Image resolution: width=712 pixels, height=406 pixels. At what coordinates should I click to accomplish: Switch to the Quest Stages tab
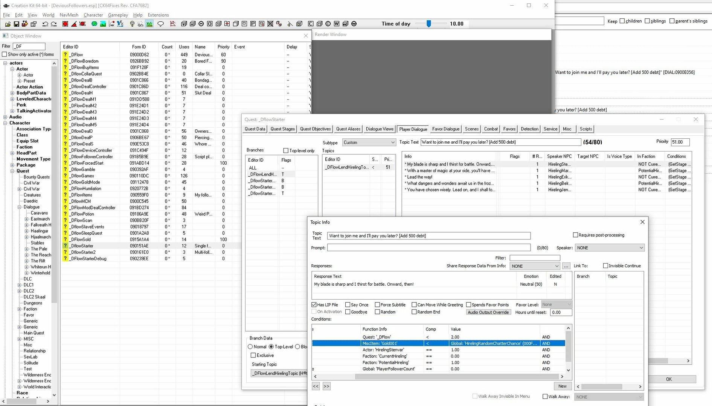pyautogui.click(x=282, y=129)
